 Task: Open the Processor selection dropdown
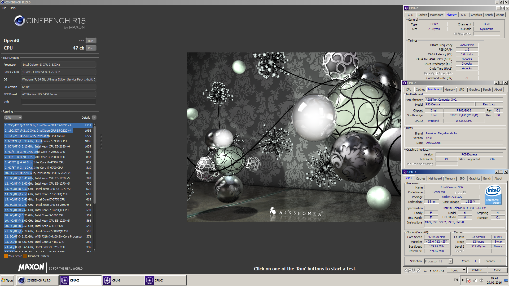click(438, 261)
